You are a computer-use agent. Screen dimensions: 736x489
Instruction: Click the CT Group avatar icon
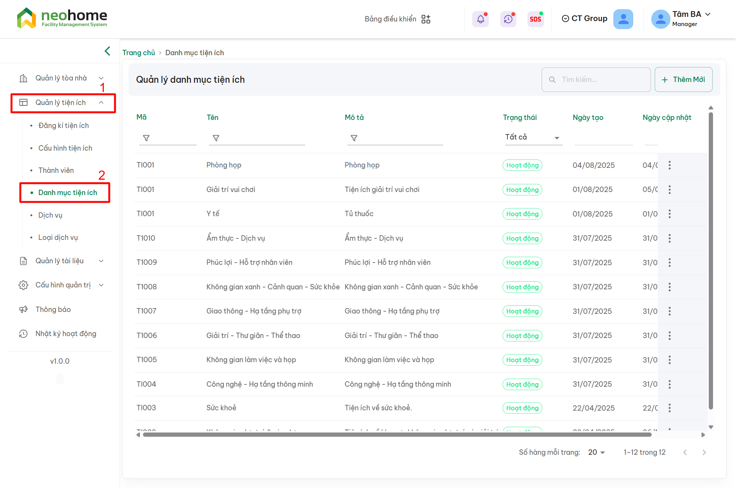tap(623, 19)
